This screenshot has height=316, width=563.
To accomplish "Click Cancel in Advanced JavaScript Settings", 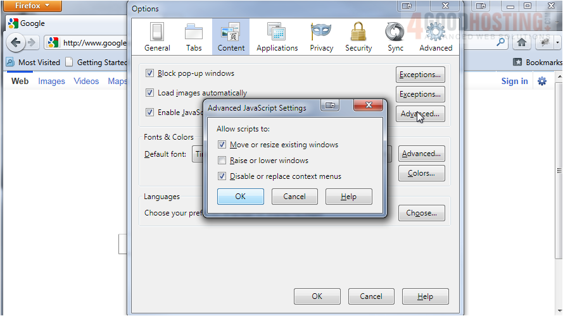I will point(294,197).
